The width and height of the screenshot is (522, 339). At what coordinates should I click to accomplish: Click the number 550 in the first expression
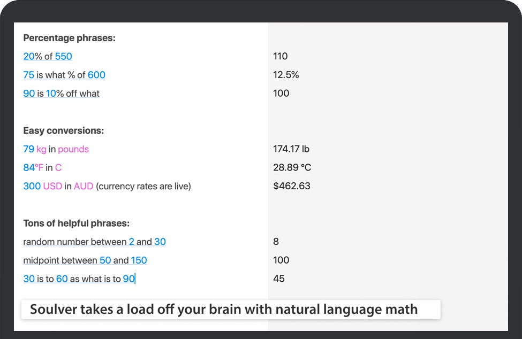pos(63,56)
